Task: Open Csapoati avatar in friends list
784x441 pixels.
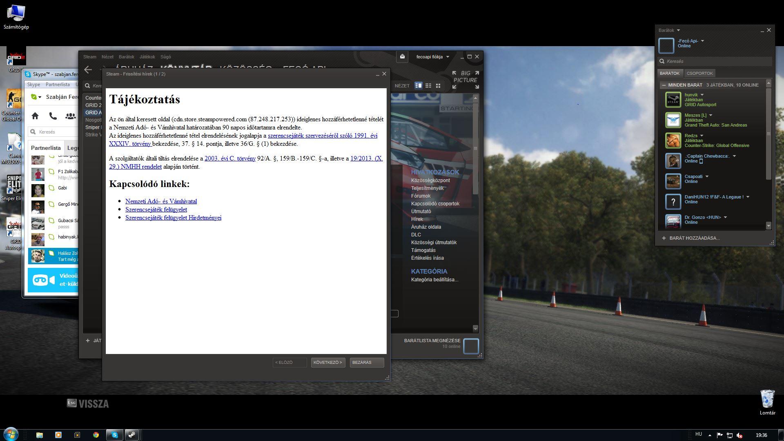Action: [x=673, y=181]
